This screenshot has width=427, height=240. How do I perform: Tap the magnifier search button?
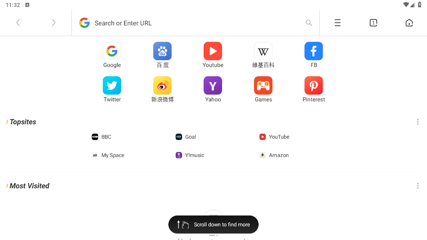point(309,23)
